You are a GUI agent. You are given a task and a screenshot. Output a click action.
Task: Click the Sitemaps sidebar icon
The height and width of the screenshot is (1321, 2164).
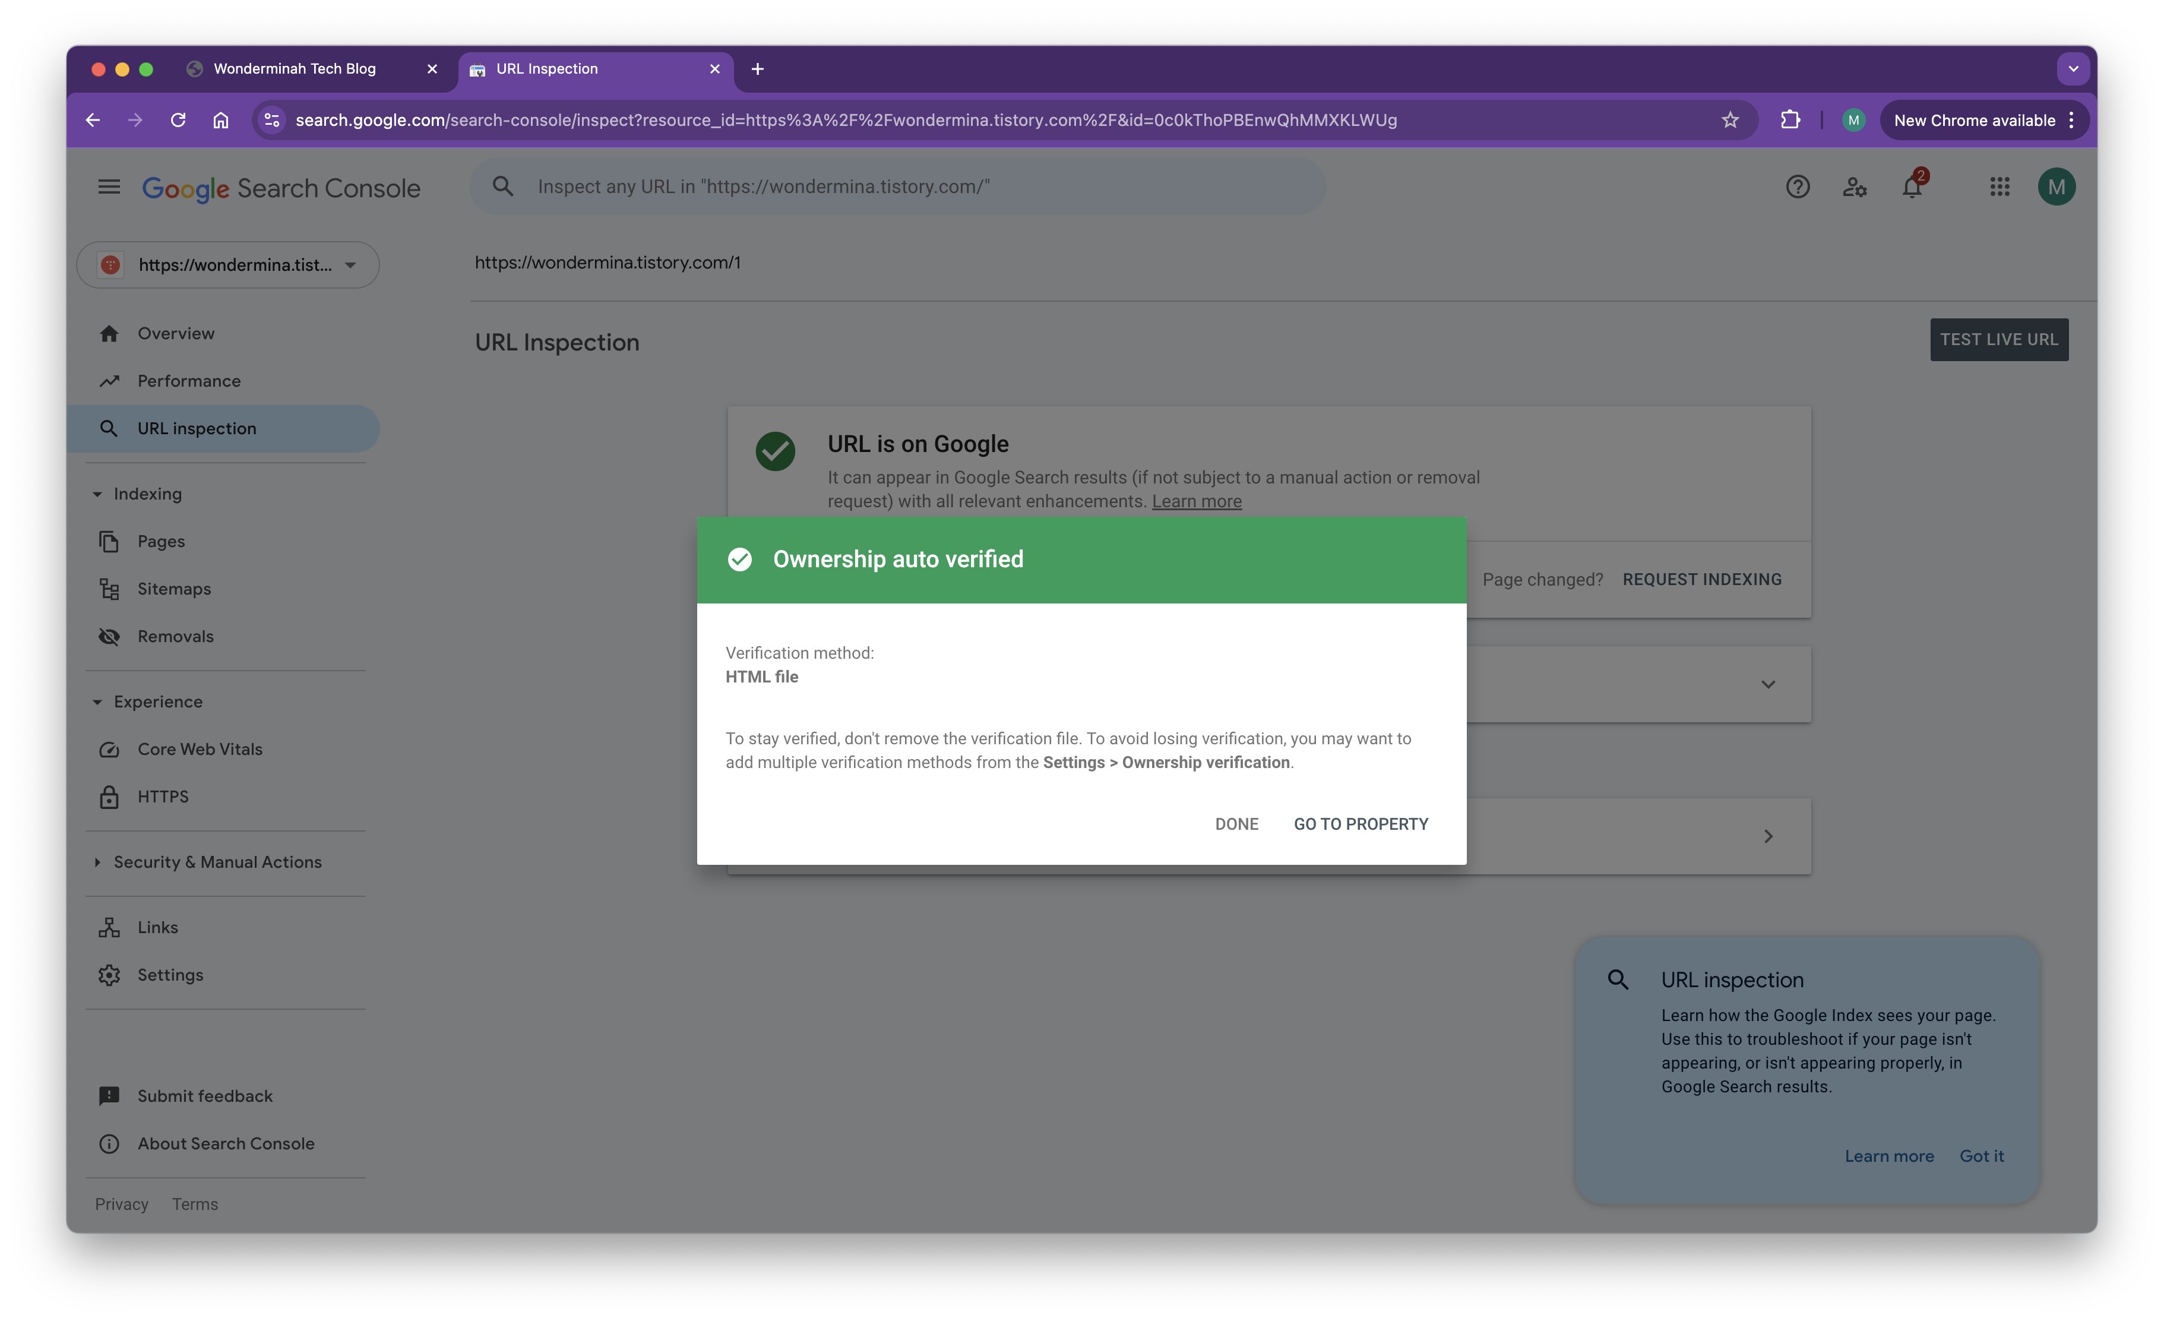pos(109,589)
